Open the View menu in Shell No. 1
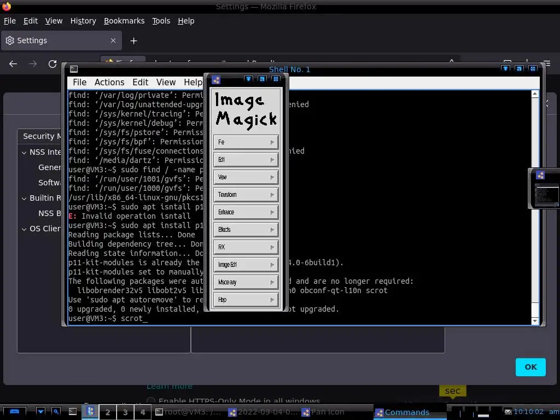The width and height of the screenshot is (560, 420). point(166,83)
